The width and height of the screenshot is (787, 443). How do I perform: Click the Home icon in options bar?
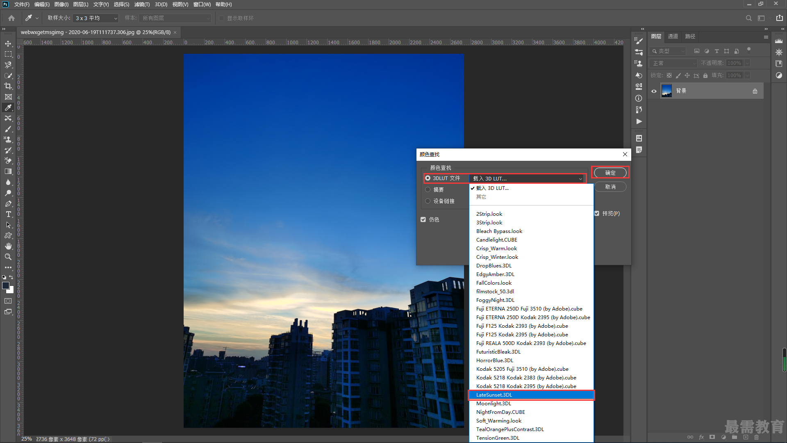[11, 18]
